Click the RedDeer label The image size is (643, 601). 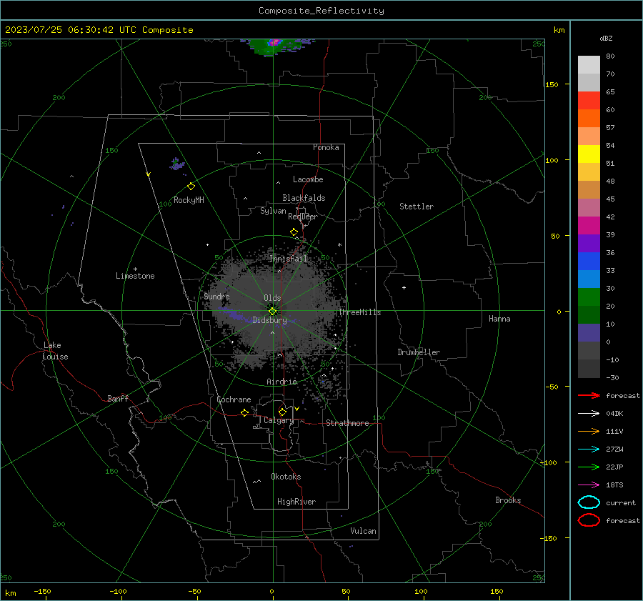point(303,217)
